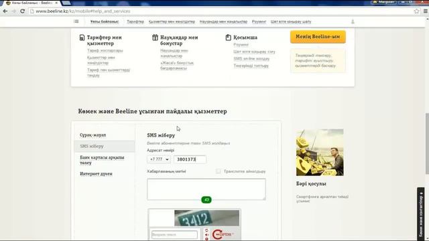Select the Интернет дүкен tab
This screenshot has height=241, width=429.
pos(96,174)
